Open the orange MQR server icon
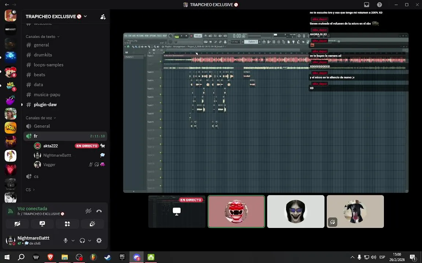Viewport: 422px width, 263px height. pos(11,128)
